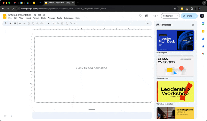Screen dimensions: 207x121
Task: Click the redo arrow in toolbar
Action: [x=24, y=24]
